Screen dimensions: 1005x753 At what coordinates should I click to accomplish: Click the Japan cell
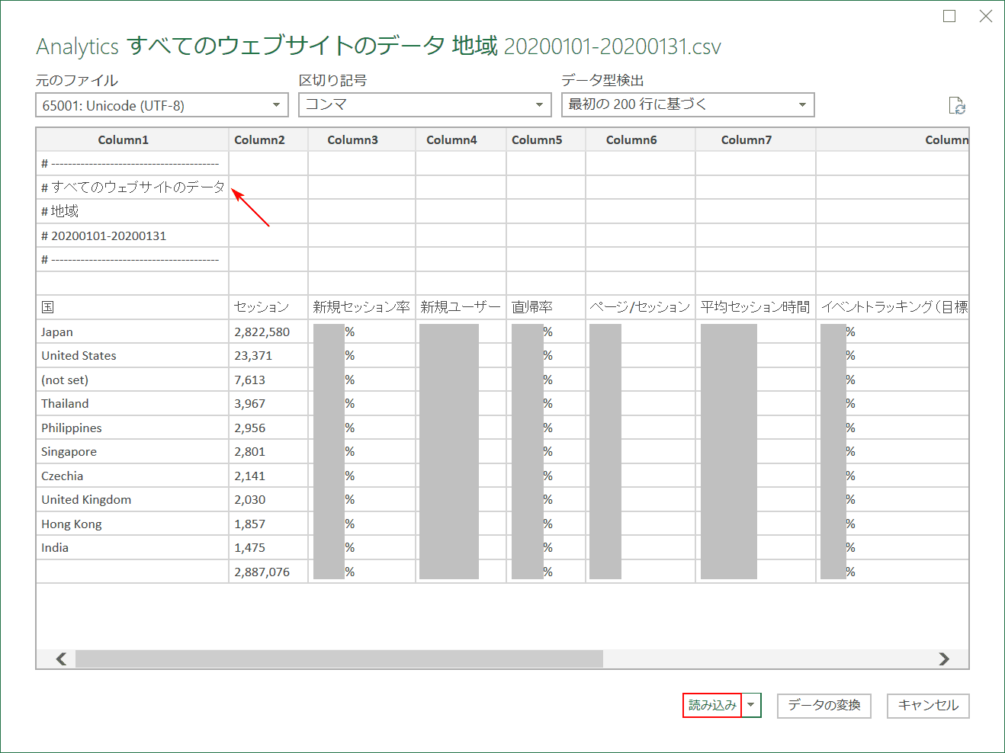click(133, 332)
